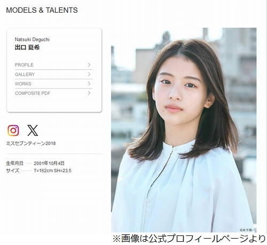The width and height of the screenshot is (267, 245).
Task: Open the PROFILE menu item
Action: pyautogui.click(x=53, y=65)
